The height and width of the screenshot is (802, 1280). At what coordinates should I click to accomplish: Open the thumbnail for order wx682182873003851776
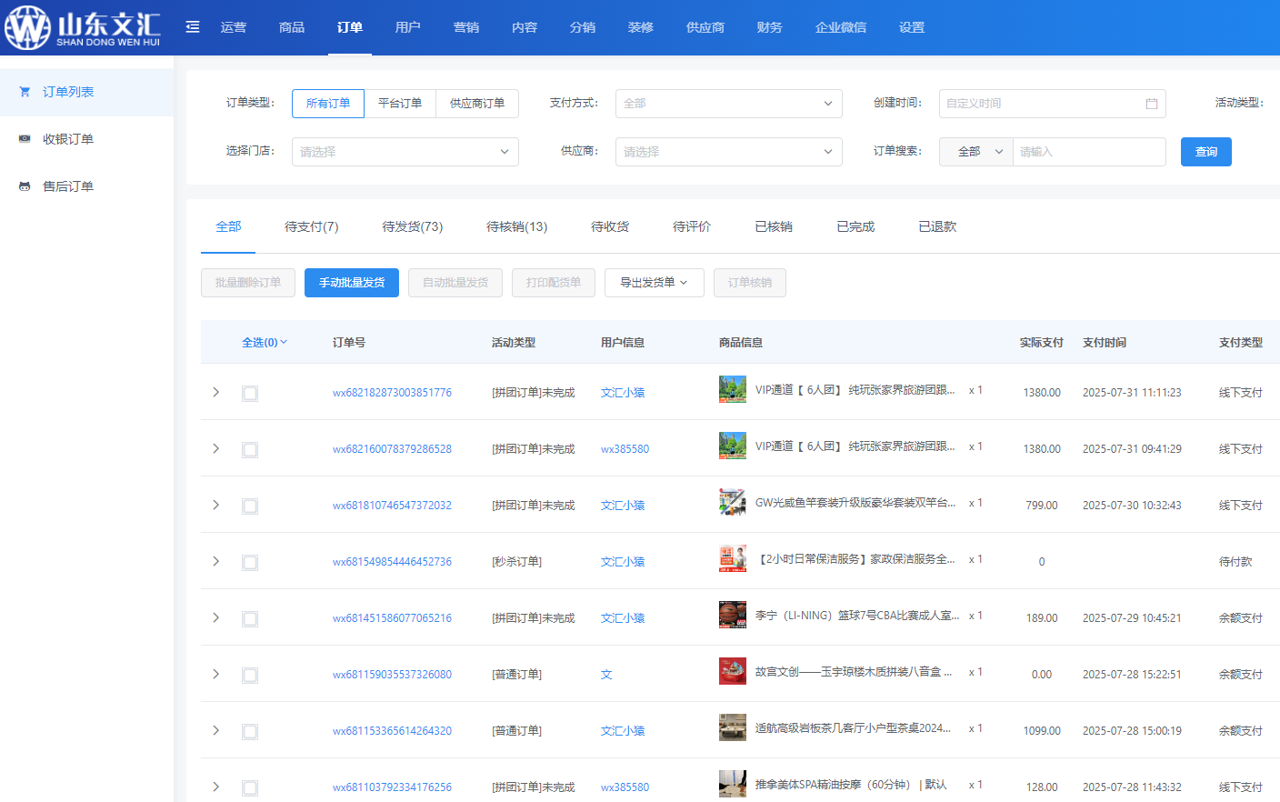click(x=733, y=389)
